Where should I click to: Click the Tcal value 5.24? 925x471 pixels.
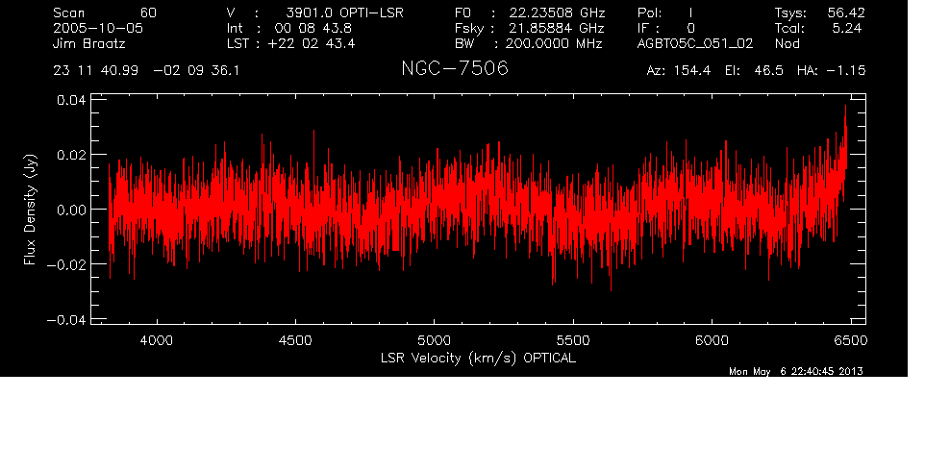847,28
